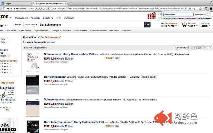Click the list-creation pencil icon in the sidebar
The width and height of the screenshot is (213, 133).
(x=3, y=95)
